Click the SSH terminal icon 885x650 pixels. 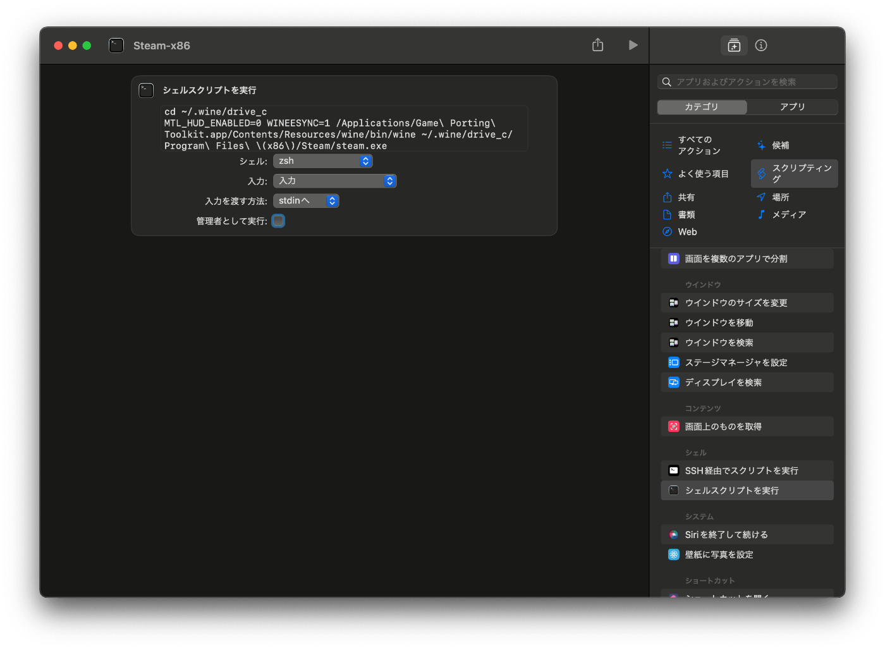point(674,470)
